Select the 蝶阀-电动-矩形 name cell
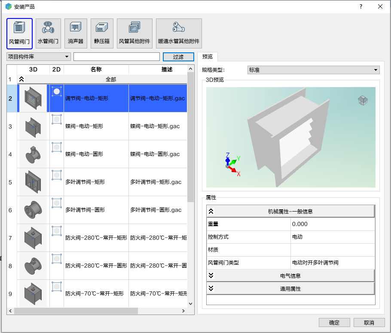391x333 pixels. (96, 126)
